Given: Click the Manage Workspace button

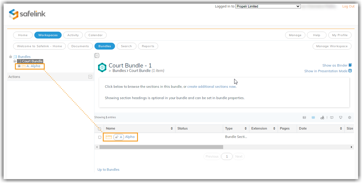Looking at the screenshot, I should pos(332,46).
